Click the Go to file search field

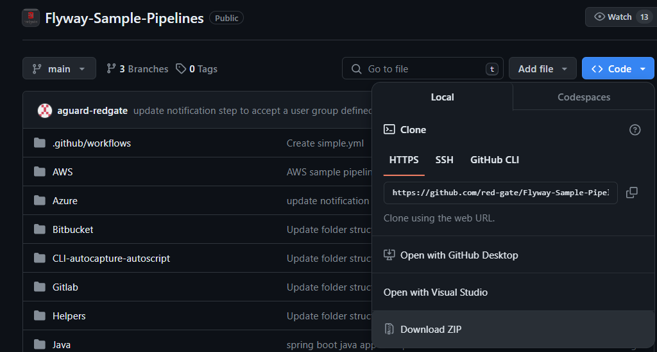point(423,68)
